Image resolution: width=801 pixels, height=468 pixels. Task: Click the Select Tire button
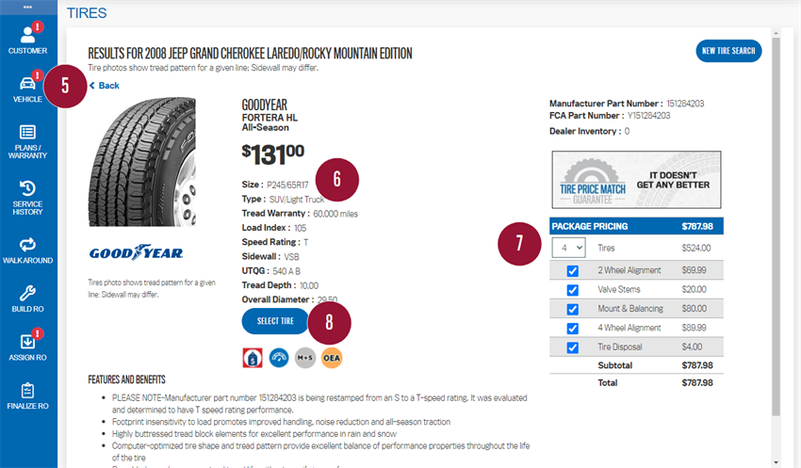click(275, 321)
